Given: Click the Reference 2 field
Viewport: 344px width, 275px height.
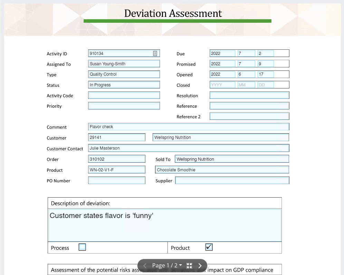Looking at the screenshot, I should (249, 116).
